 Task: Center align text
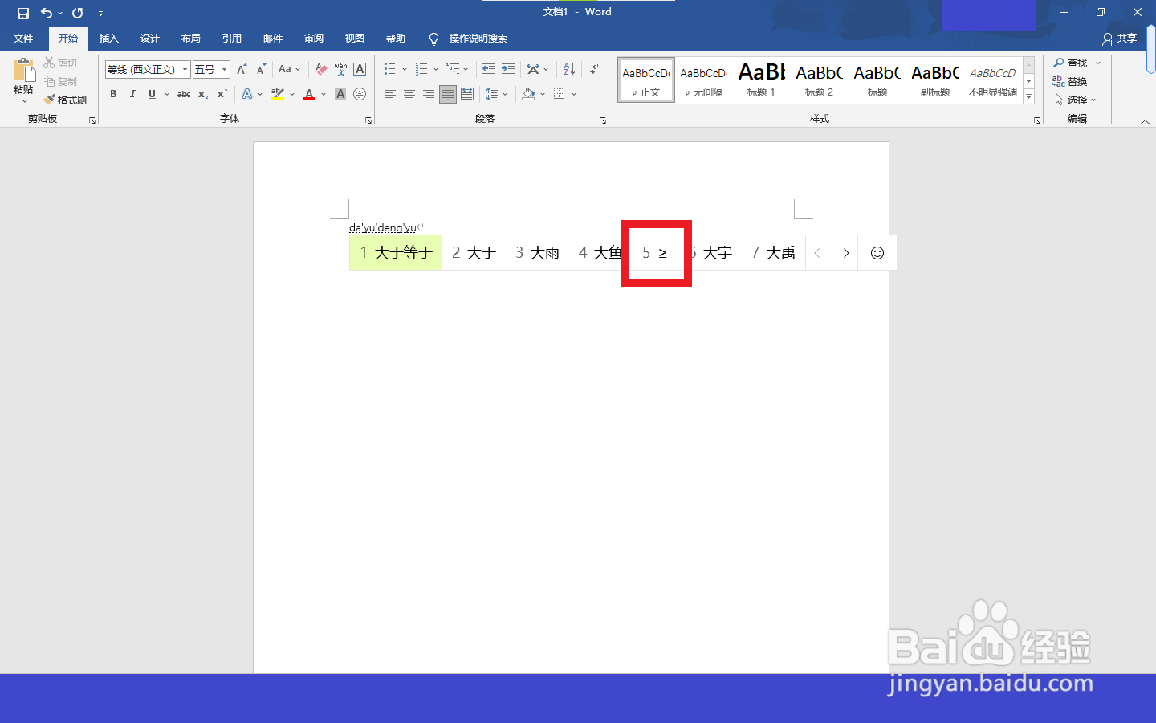click(409, 94)
